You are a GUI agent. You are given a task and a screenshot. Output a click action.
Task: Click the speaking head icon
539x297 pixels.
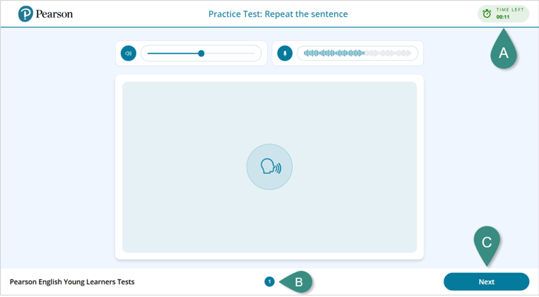pos(269,167)
